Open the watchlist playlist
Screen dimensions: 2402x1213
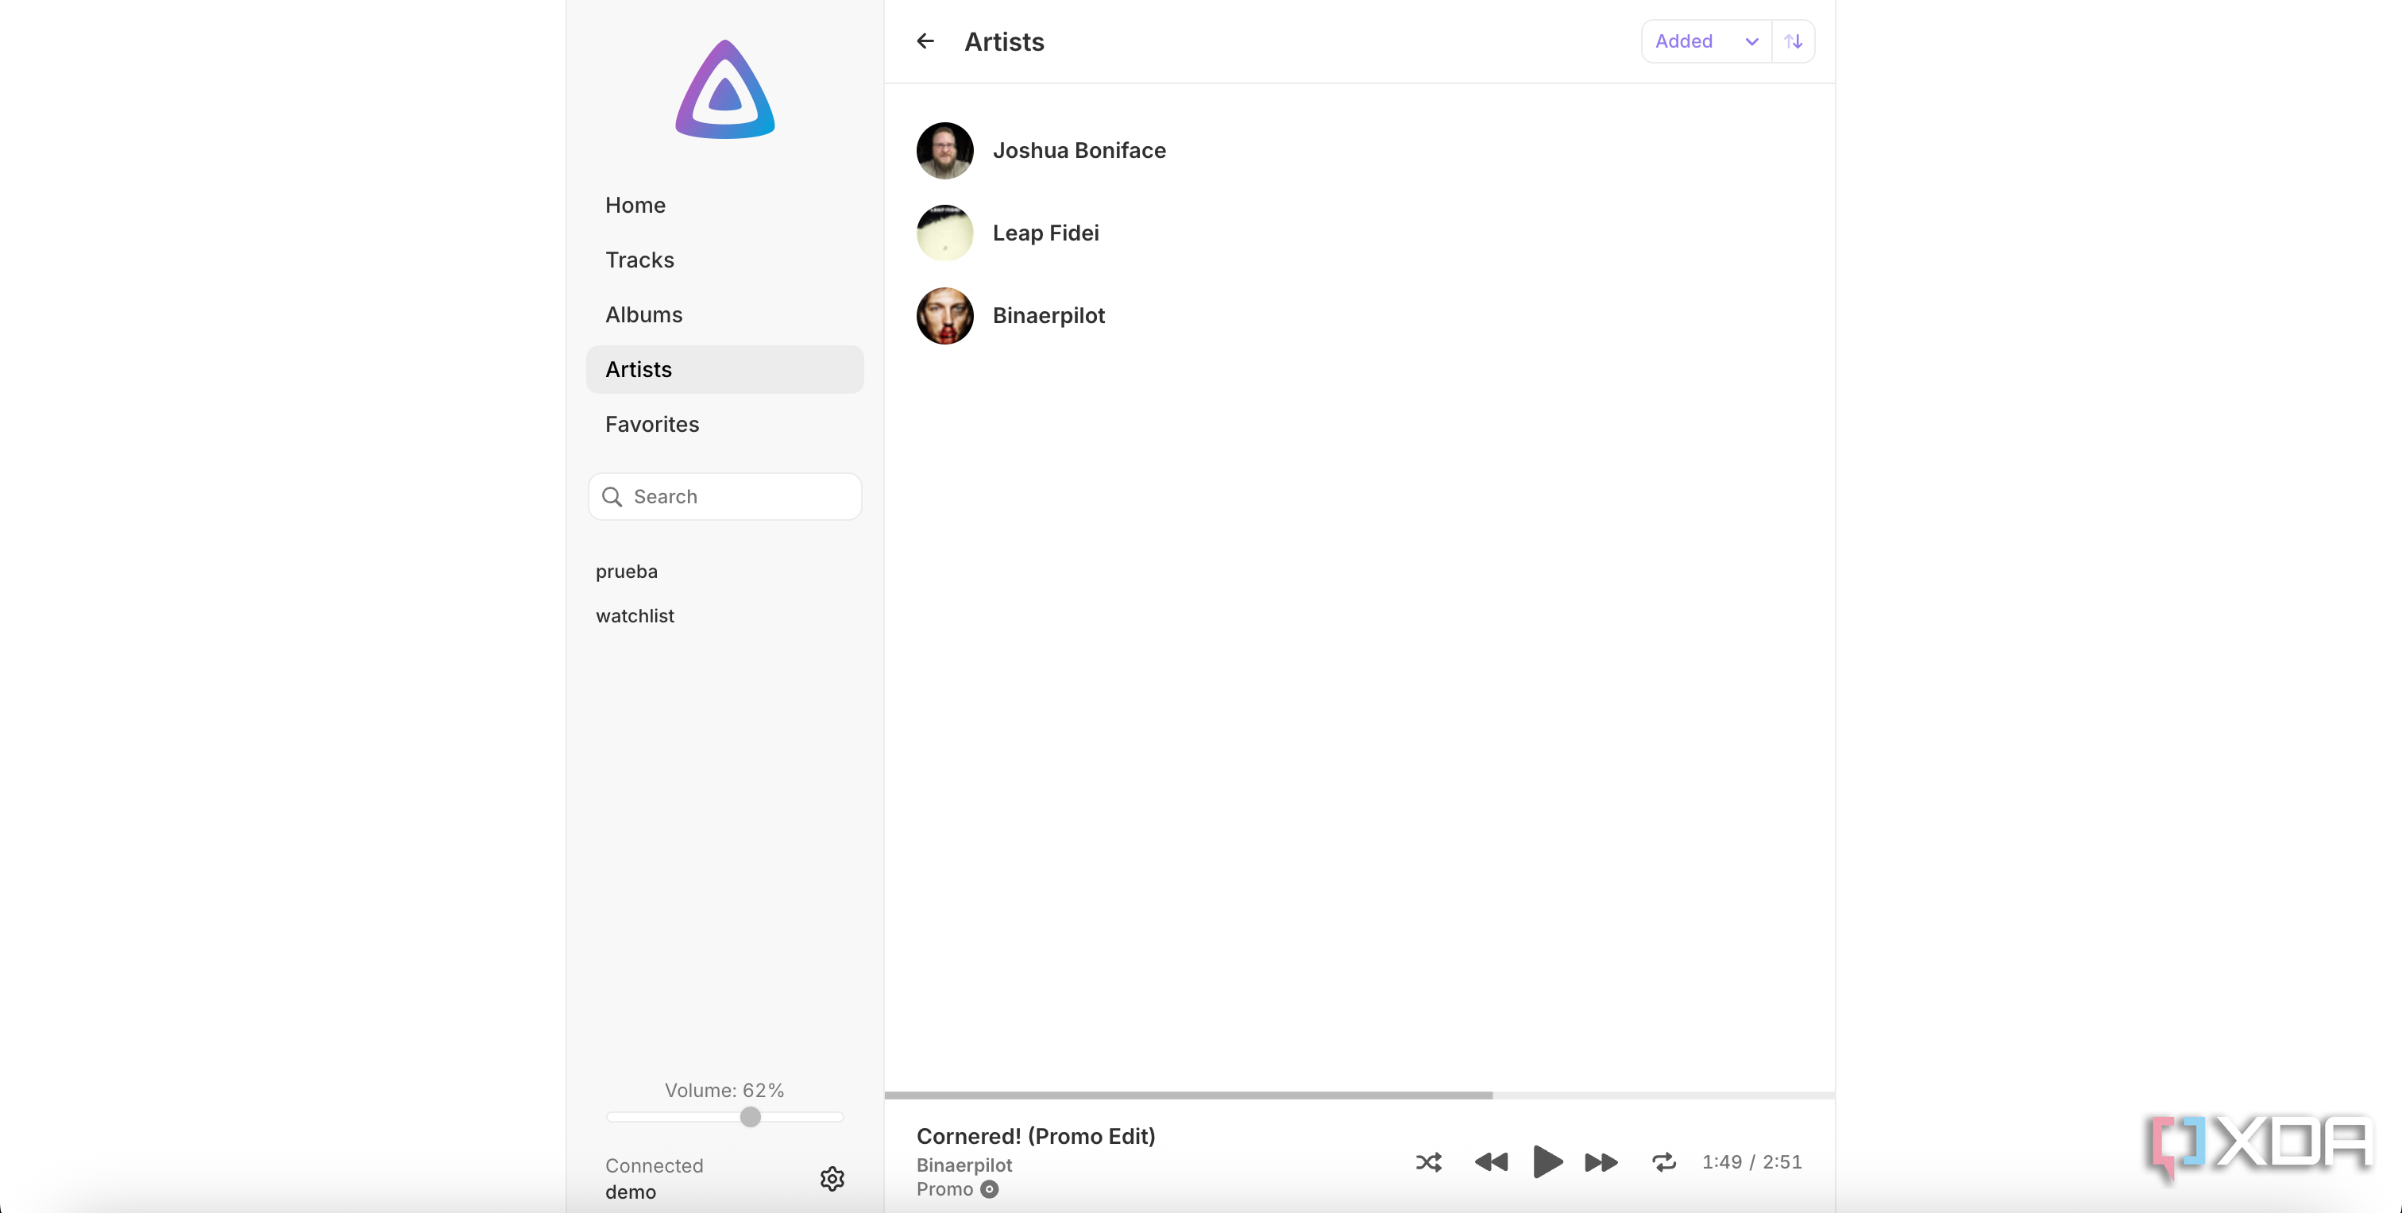635,616
